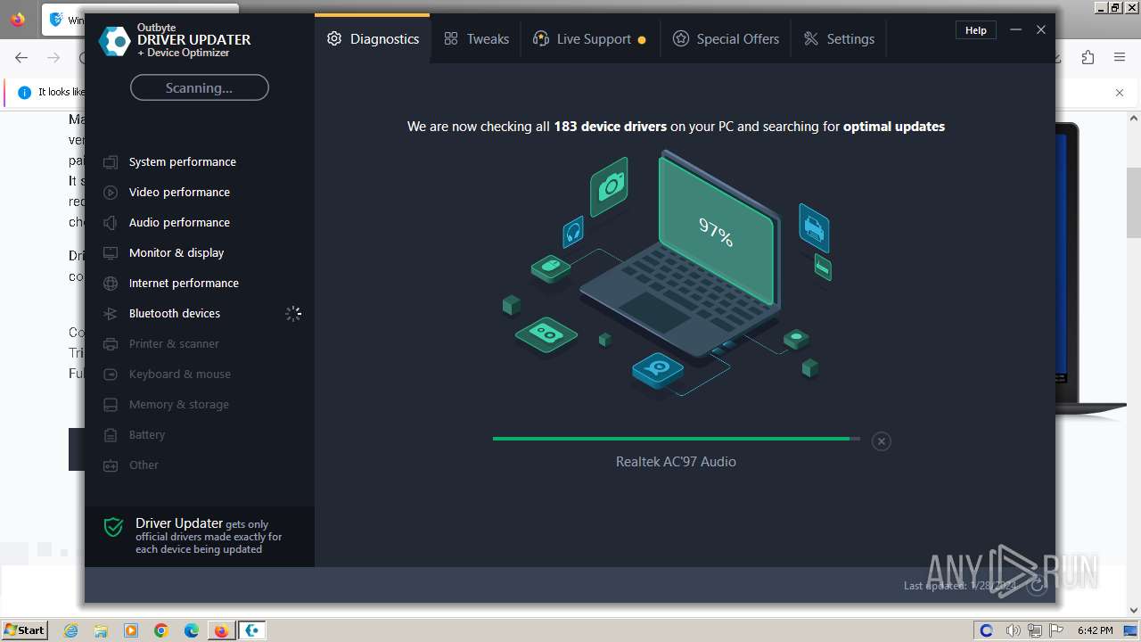Open Firefox hamburger menu
The image size is (1141, 642).
click(x=1120, y=58)
